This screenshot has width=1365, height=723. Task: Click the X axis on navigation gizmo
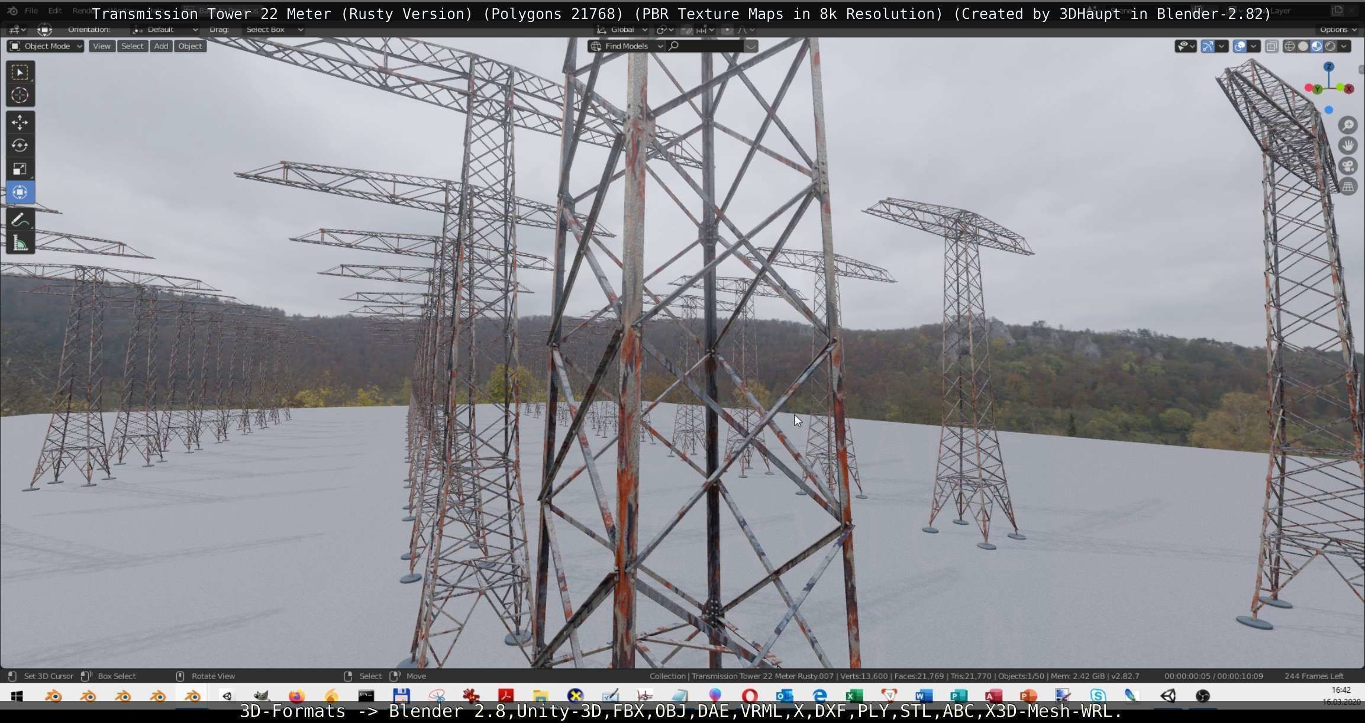(1348, 89)
